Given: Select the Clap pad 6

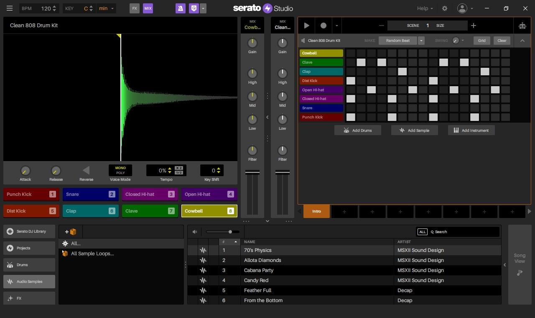Looking at the screenshot, I should coord(91,211).
